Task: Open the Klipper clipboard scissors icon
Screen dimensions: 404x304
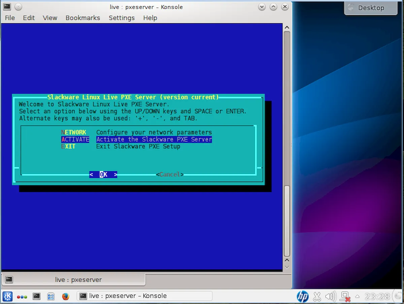Action: (x=316, y=297)
